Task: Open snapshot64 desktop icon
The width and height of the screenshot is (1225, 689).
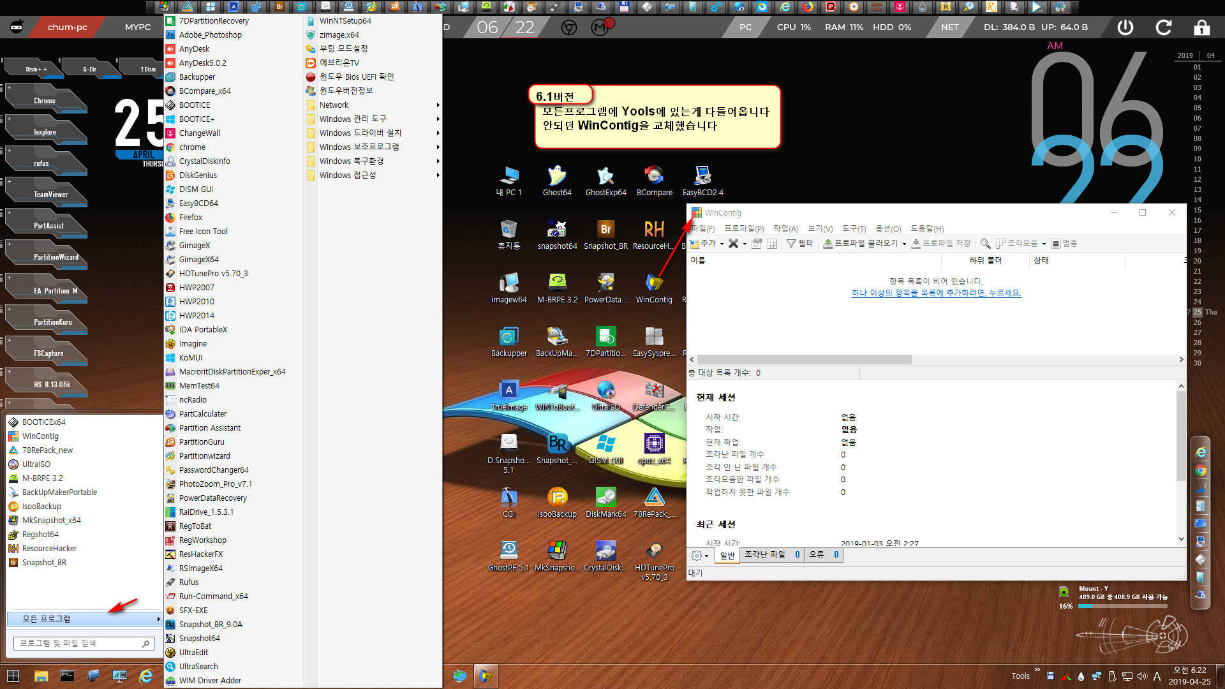Action: [x=557, y=234]
